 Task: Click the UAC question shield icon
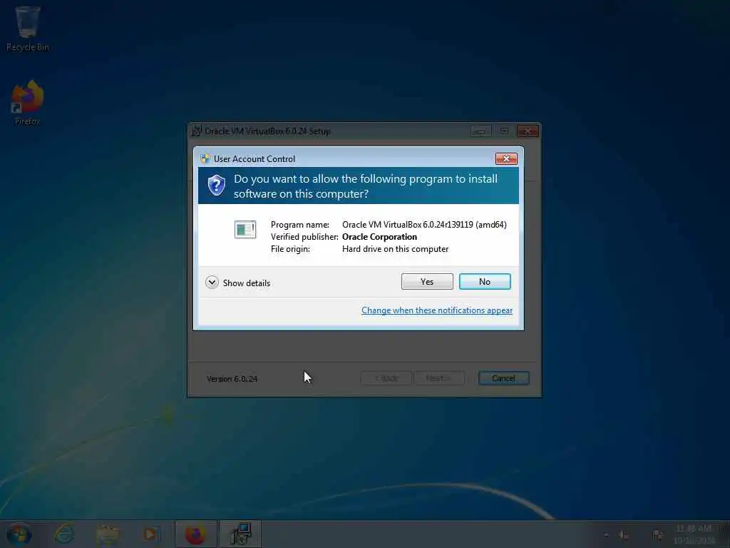click(x=217, y=186)
